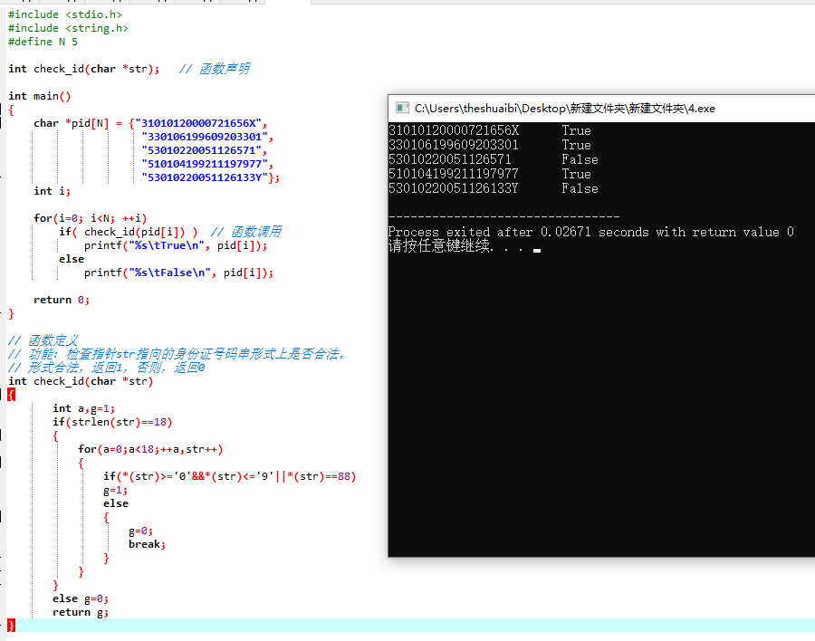
Task: Click console output row 330106199609203301 True
Action: click(x=490, y=145)
